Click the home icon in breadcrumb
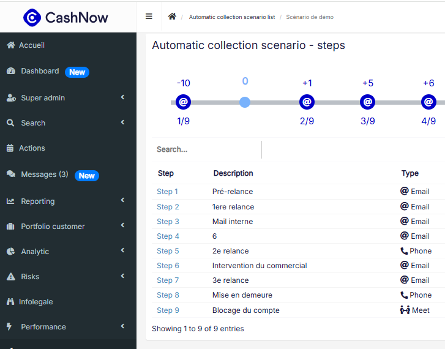The height and width of the screenshot is (349, 445). (172, 17)
